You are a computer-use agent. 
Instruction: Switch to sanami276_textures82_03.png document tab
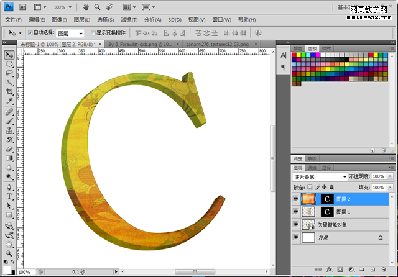[x=217, y=44]
